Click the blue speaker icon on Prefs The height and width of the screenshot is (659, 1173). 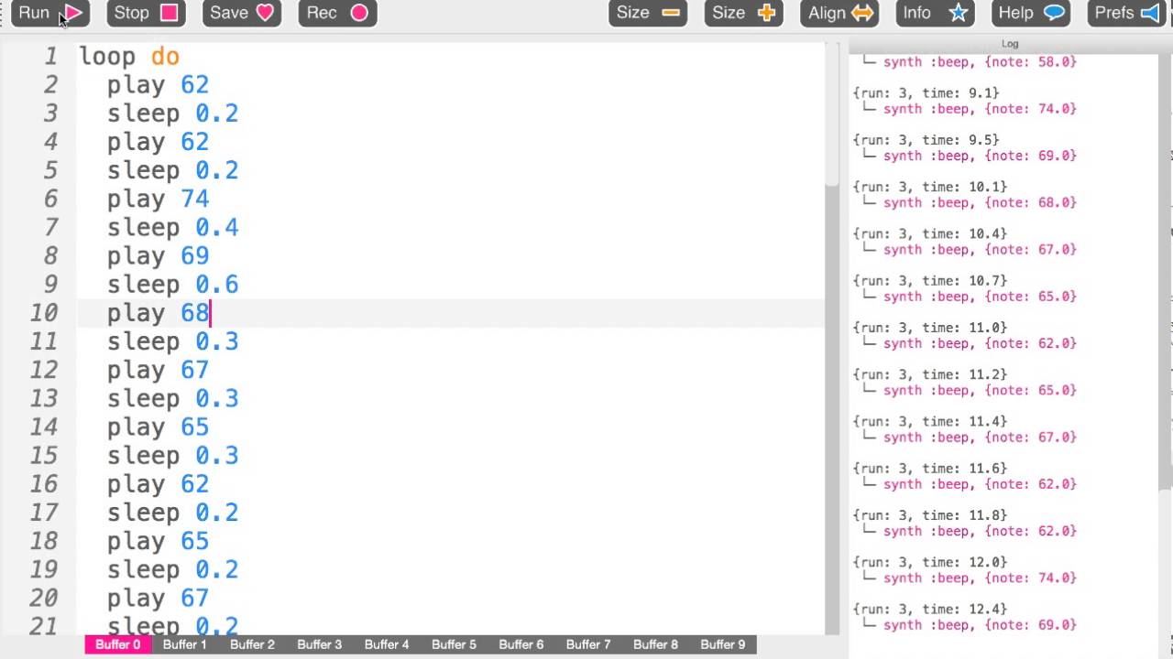point(1150,13)
